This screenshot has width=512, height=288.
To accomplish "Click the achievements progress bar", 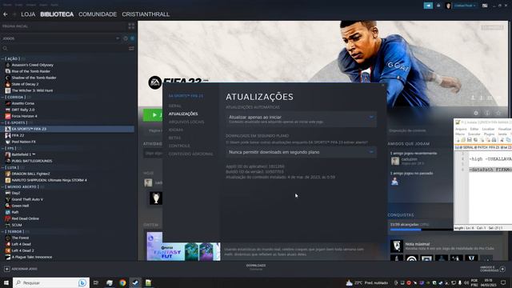I will [x=422, y=230].
